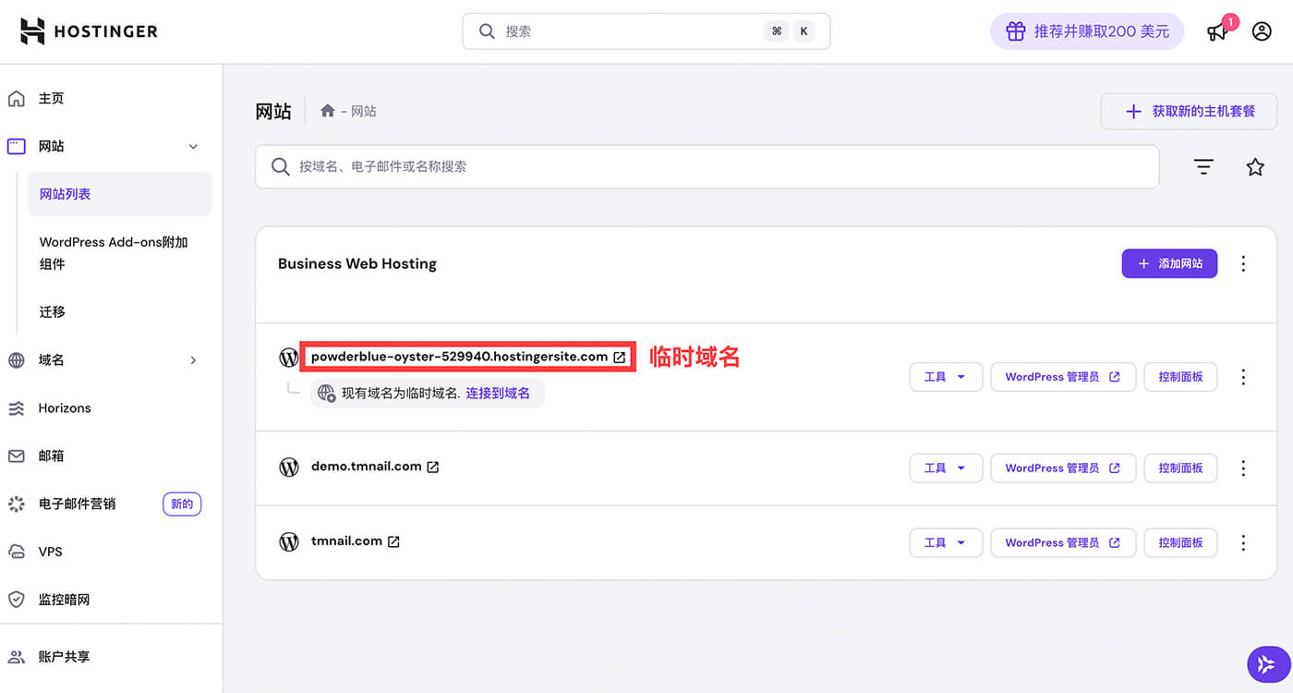Click Business Web Hosting heading
This screenshot has height=693, width=1293.
click(x=357, y=264)
